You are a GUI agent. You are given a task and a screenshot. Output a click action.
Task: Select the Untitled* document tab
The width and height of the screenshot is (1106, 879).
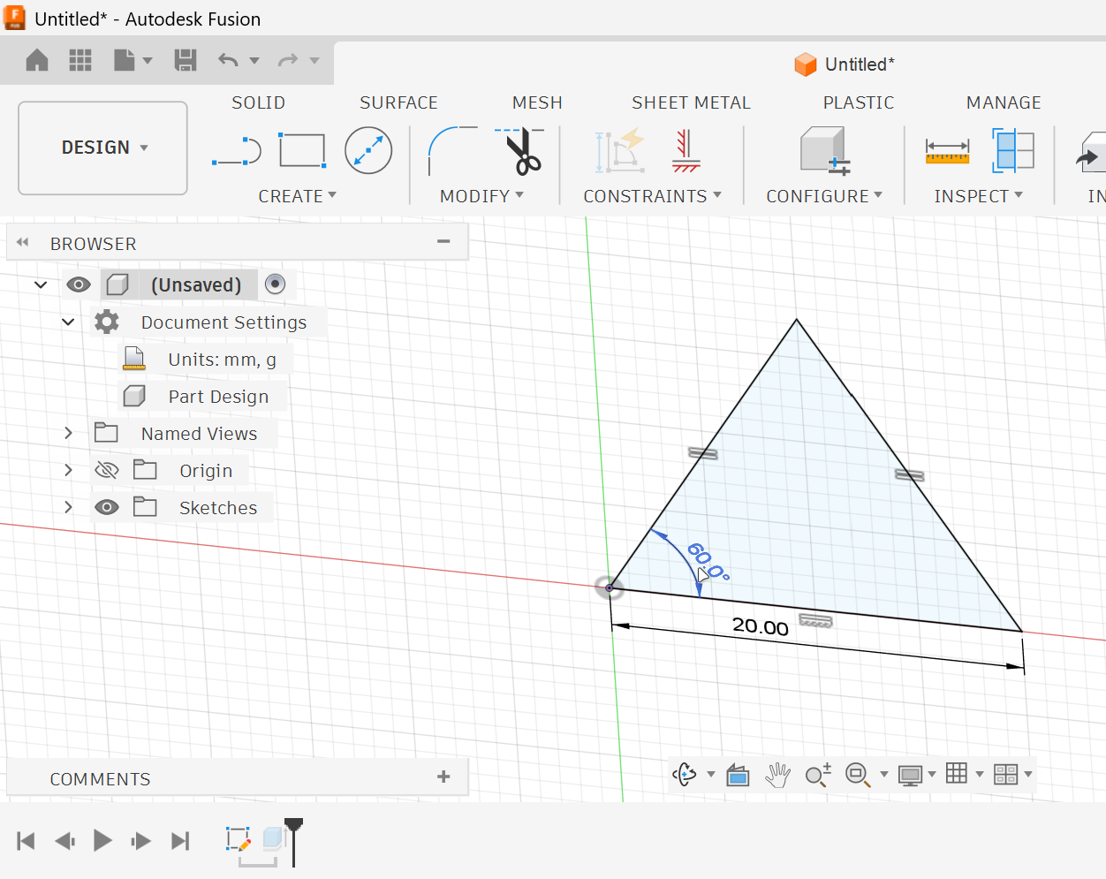click(845, 64)
